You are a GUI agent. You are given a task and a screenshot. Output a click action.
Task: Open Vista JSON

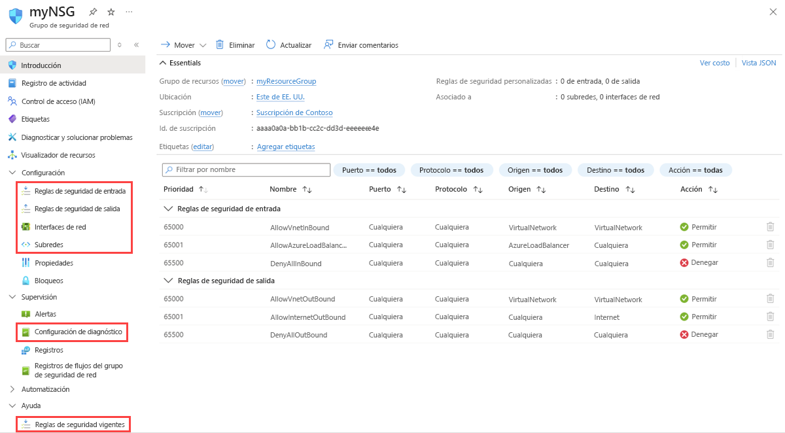pyautogui.click(x=758, y=63)
